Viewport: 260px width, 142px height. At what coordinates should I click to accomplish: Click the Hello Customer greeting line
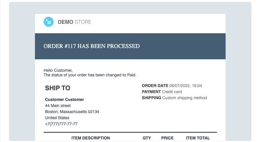pyautogui.click(x=58, y=70)
